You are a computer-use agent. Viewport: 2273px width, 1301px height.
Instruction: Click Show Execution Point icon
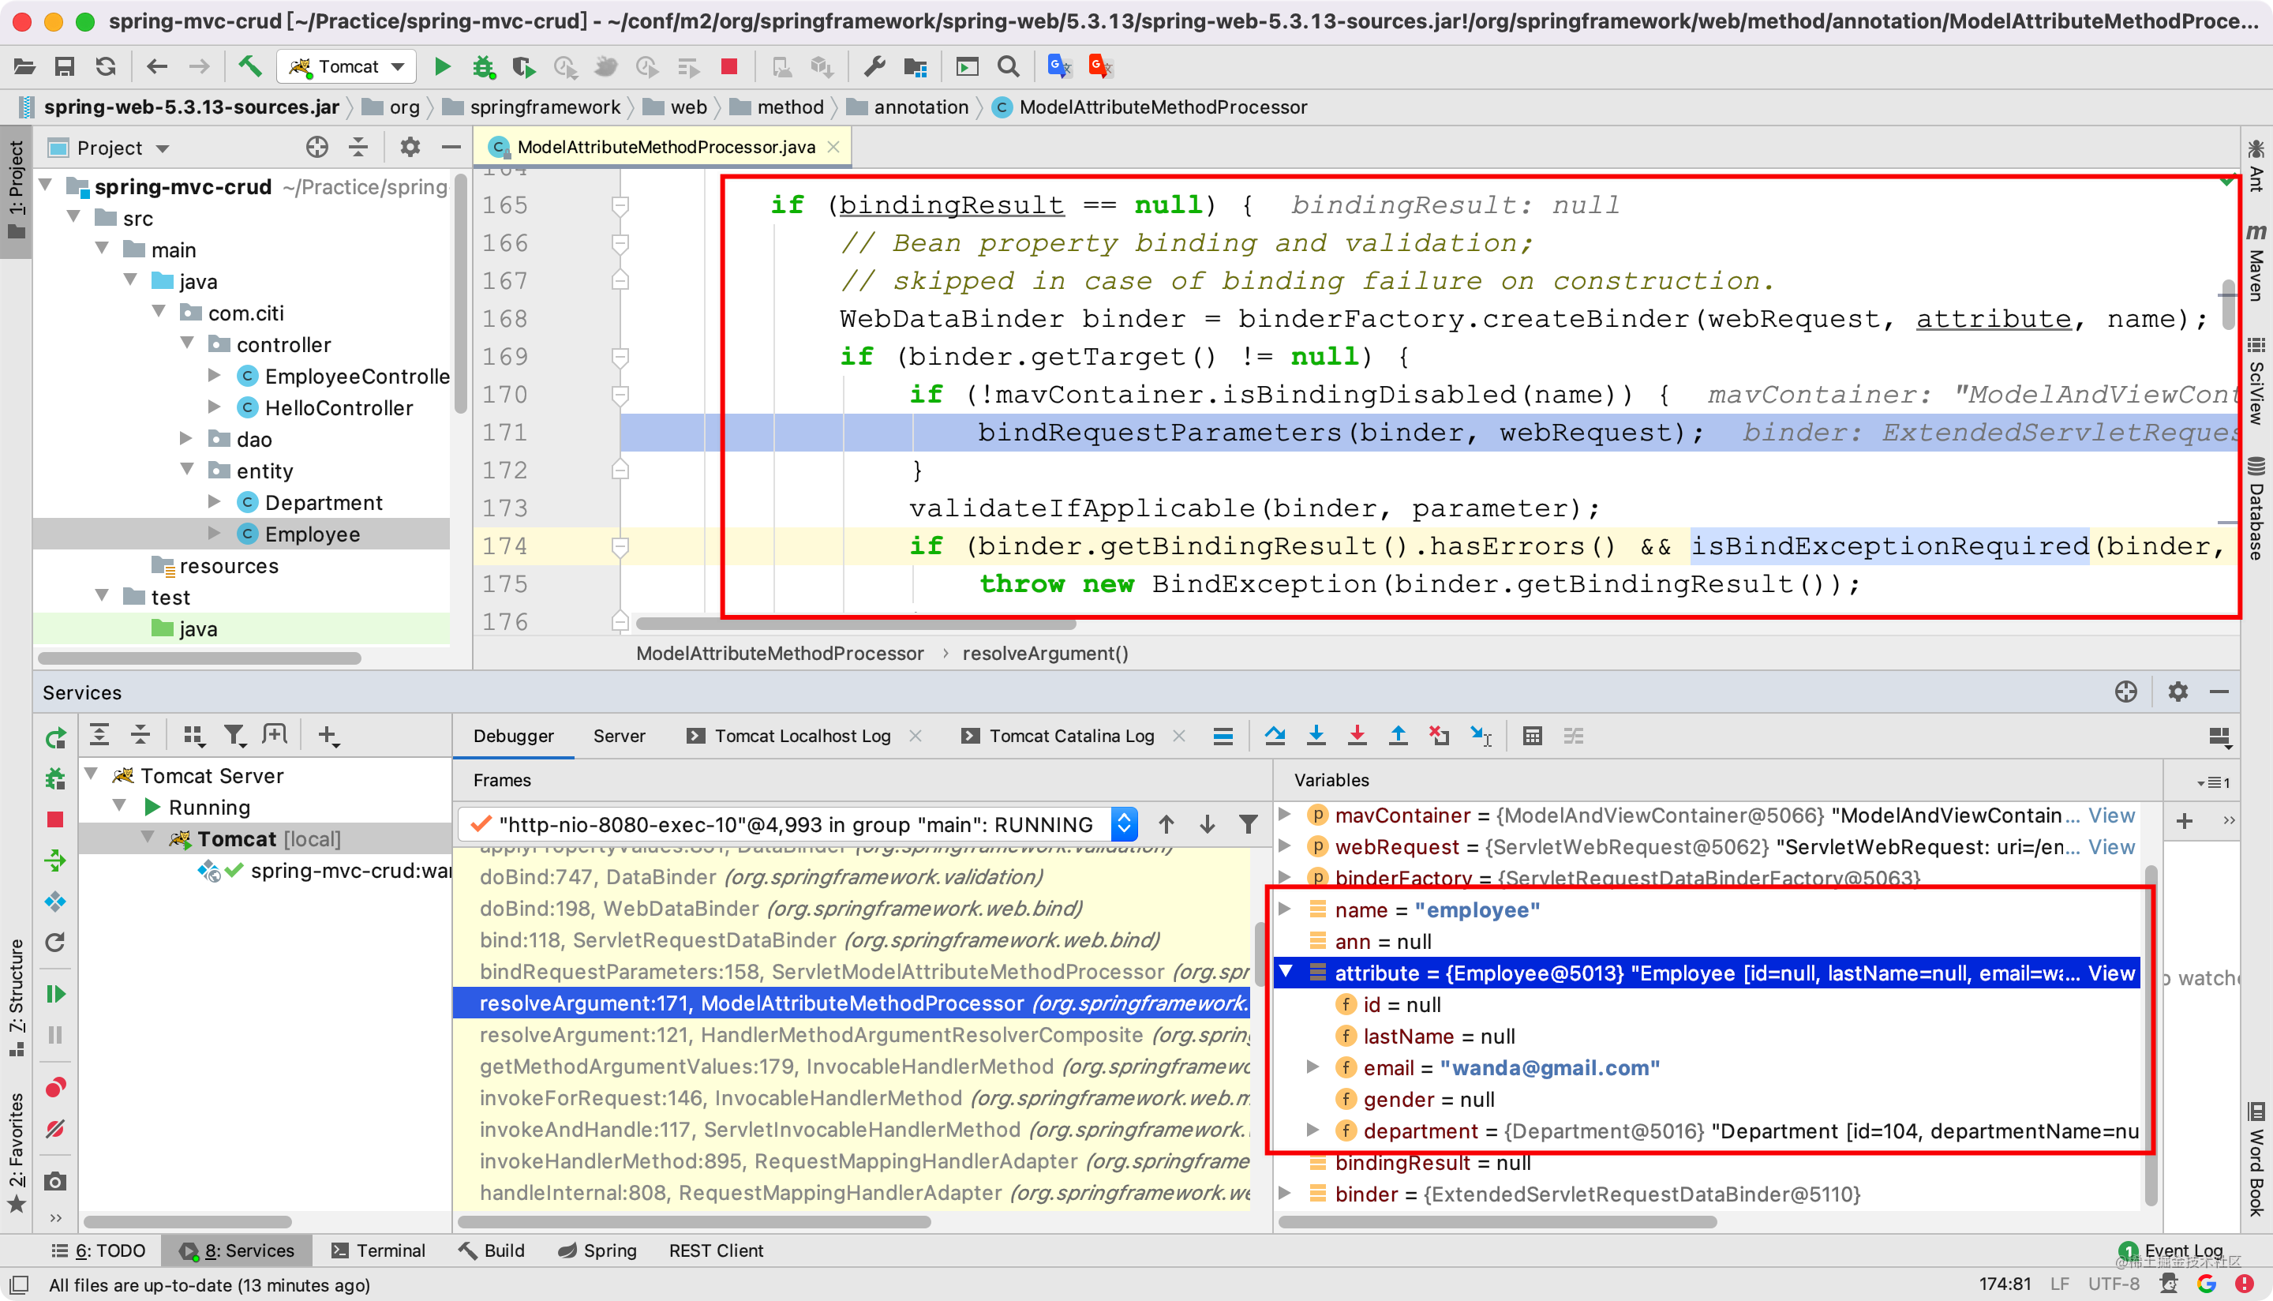coord(1223,737)
